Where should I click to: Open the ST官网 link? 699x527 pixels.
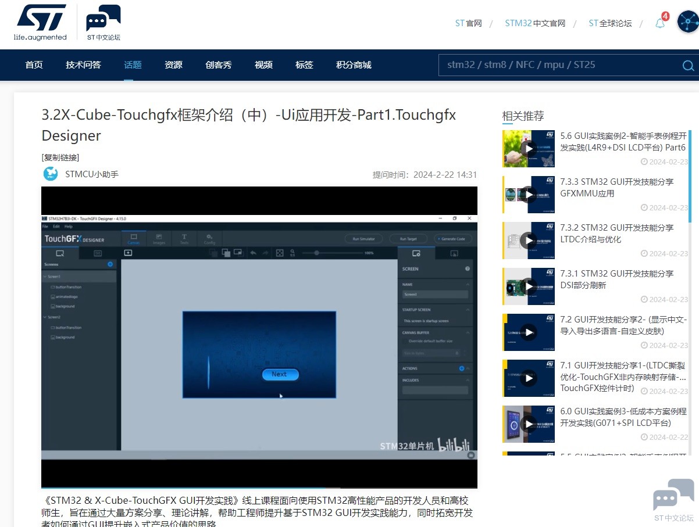468,23
